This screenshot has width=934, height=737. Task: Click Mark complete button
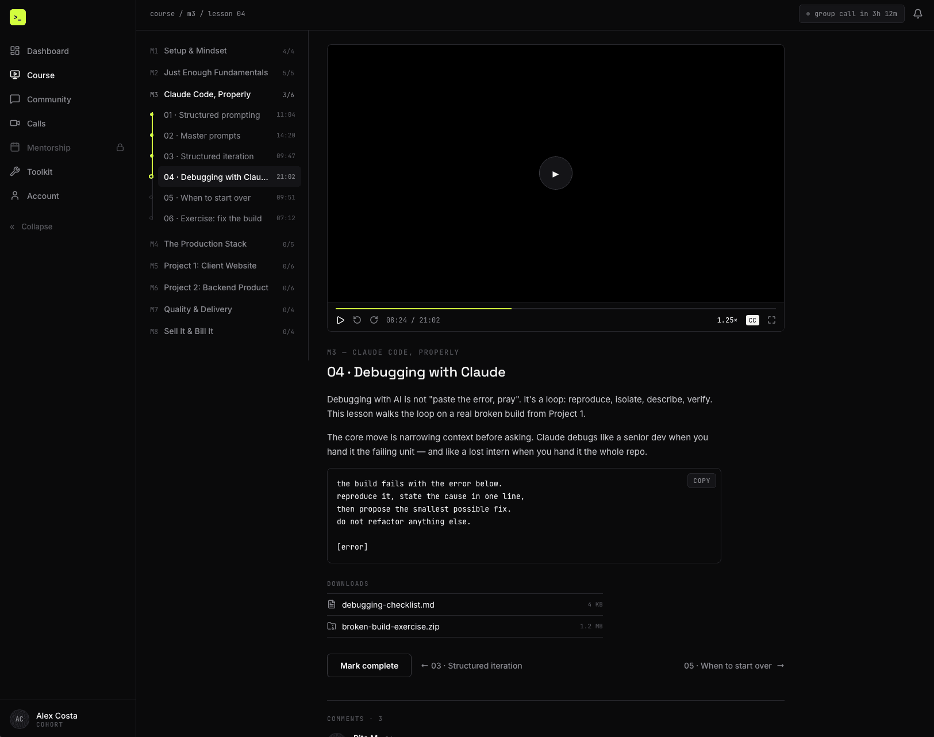369,666
